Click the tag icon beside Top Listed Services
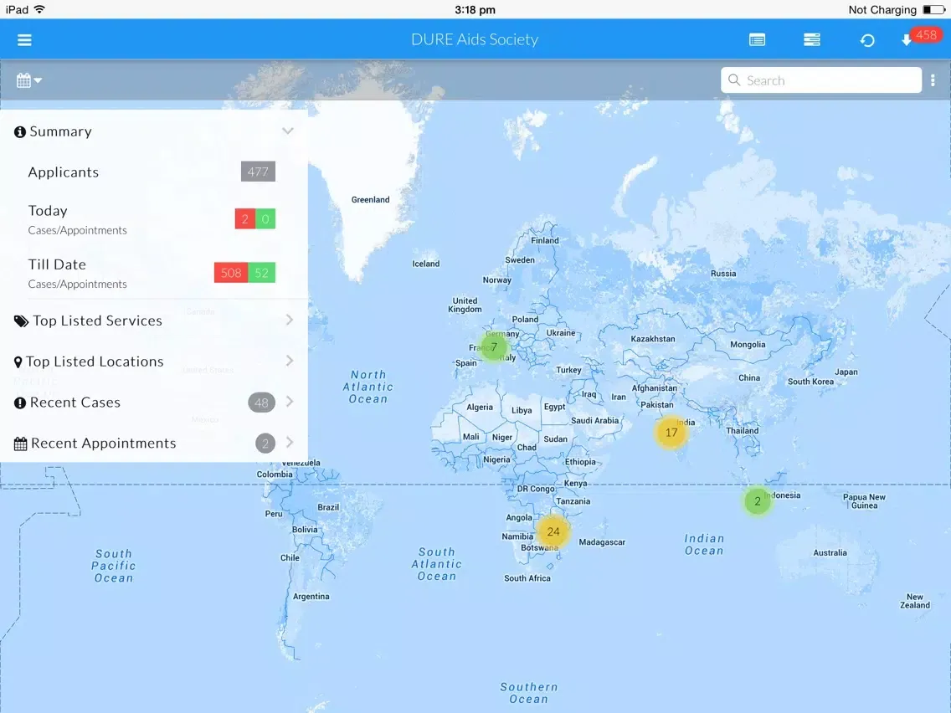 pos(20,320)
